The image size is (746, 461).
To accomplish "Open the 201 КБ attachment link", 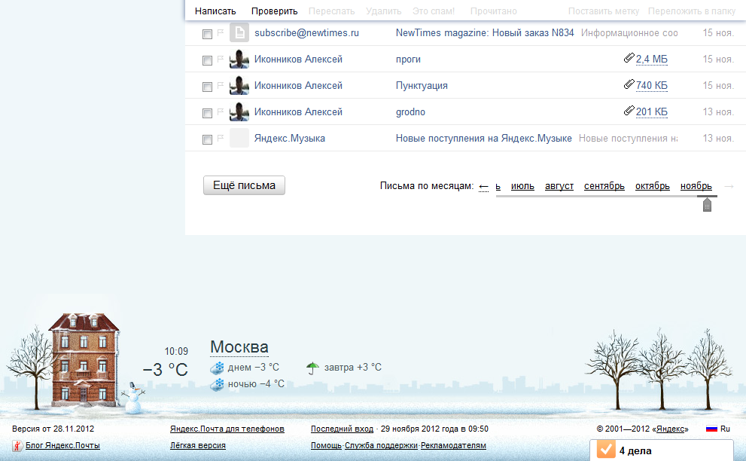I will click(652, 111).
